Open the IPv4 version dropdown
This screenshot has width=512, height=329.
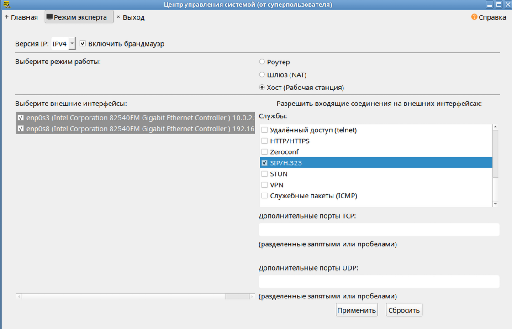click(x=72, y=43)
